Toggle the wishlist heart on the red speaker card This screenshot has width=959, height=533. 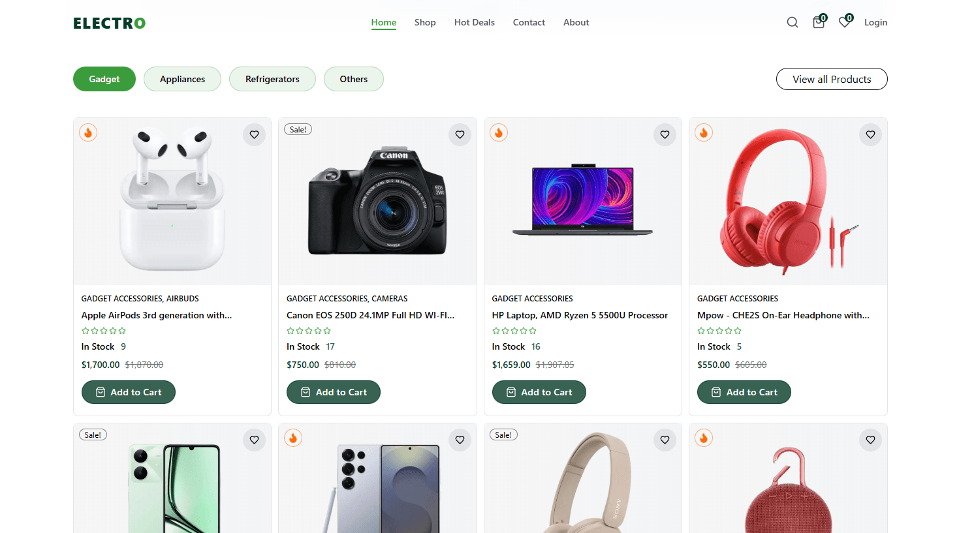click(870, 440)
